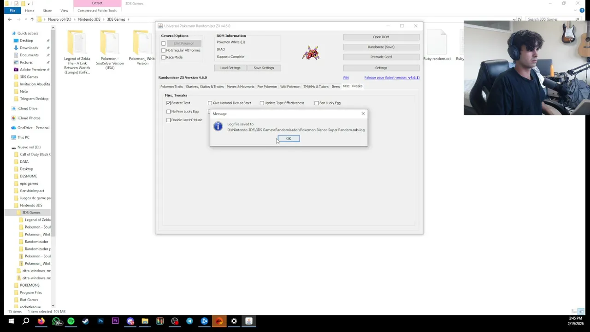
Task: Switch to File Explorer taskbar icon
Action: pos(145,321)
